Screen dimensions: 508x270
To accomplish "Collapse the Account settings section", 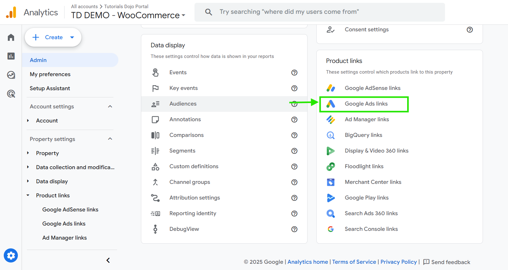I will pyautogui.click(x=110, y=106).
